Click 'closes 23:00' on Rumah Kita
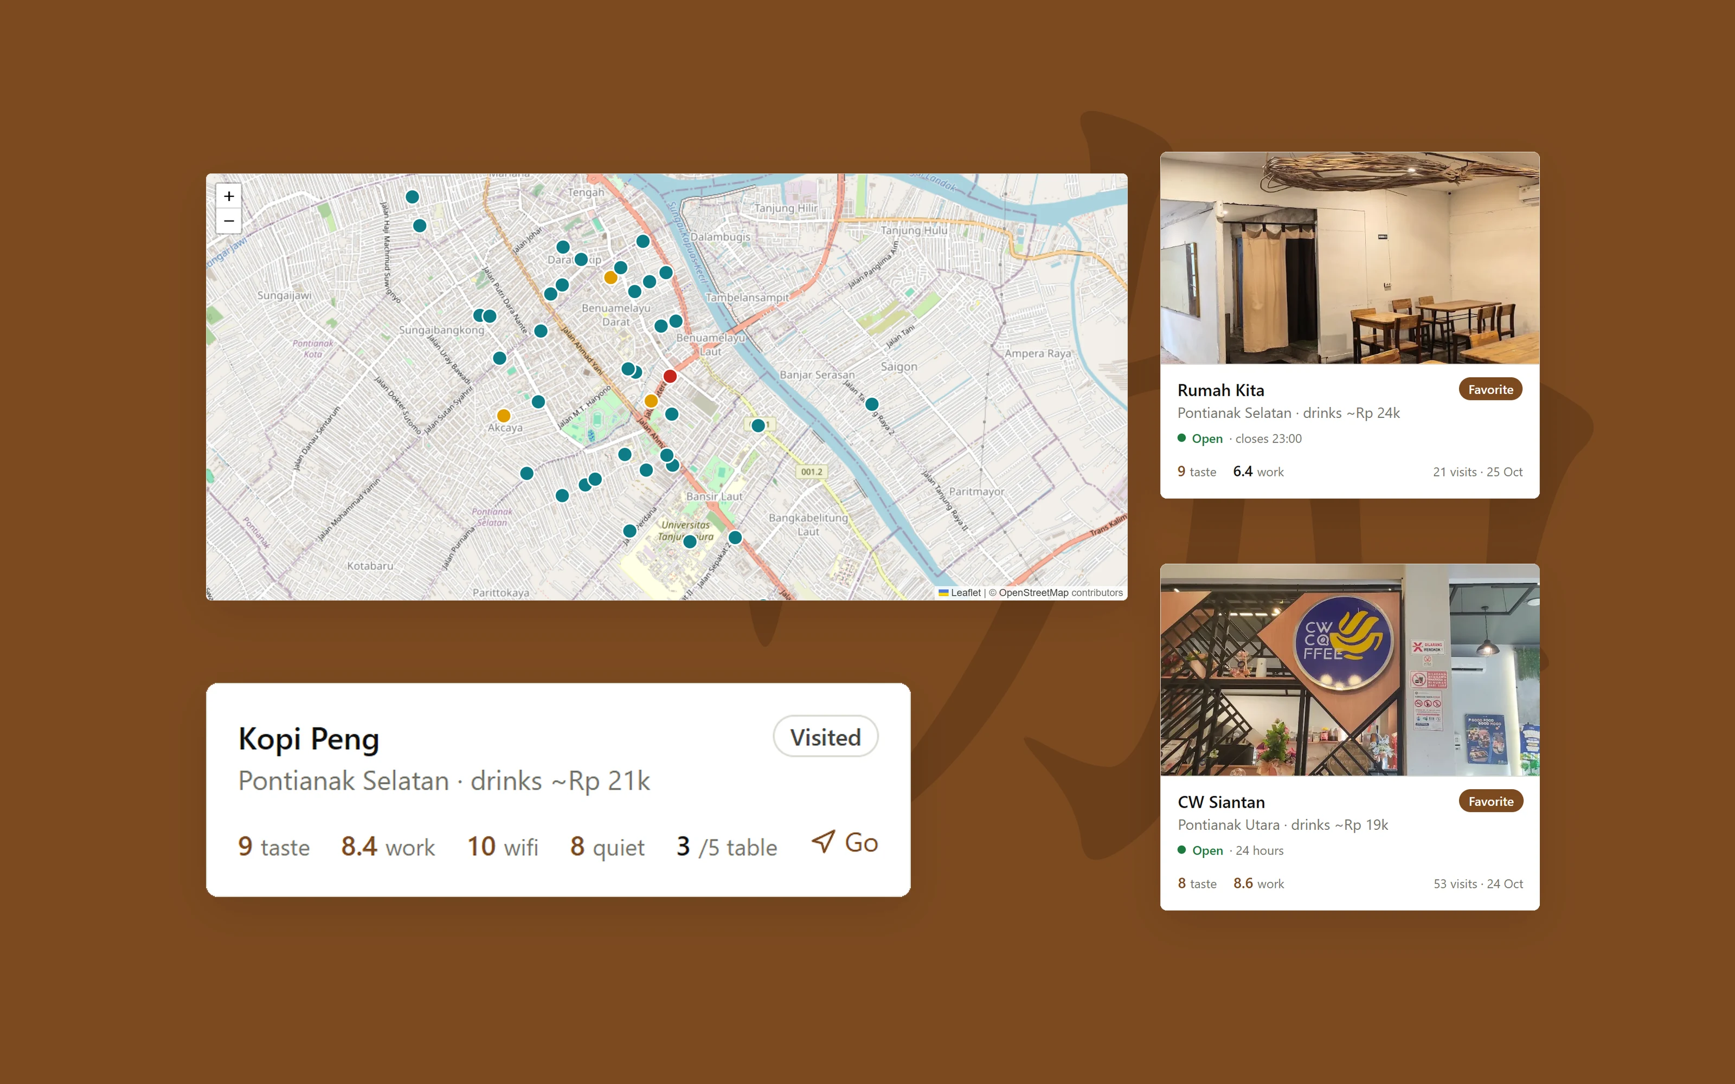 [1268, 439]
